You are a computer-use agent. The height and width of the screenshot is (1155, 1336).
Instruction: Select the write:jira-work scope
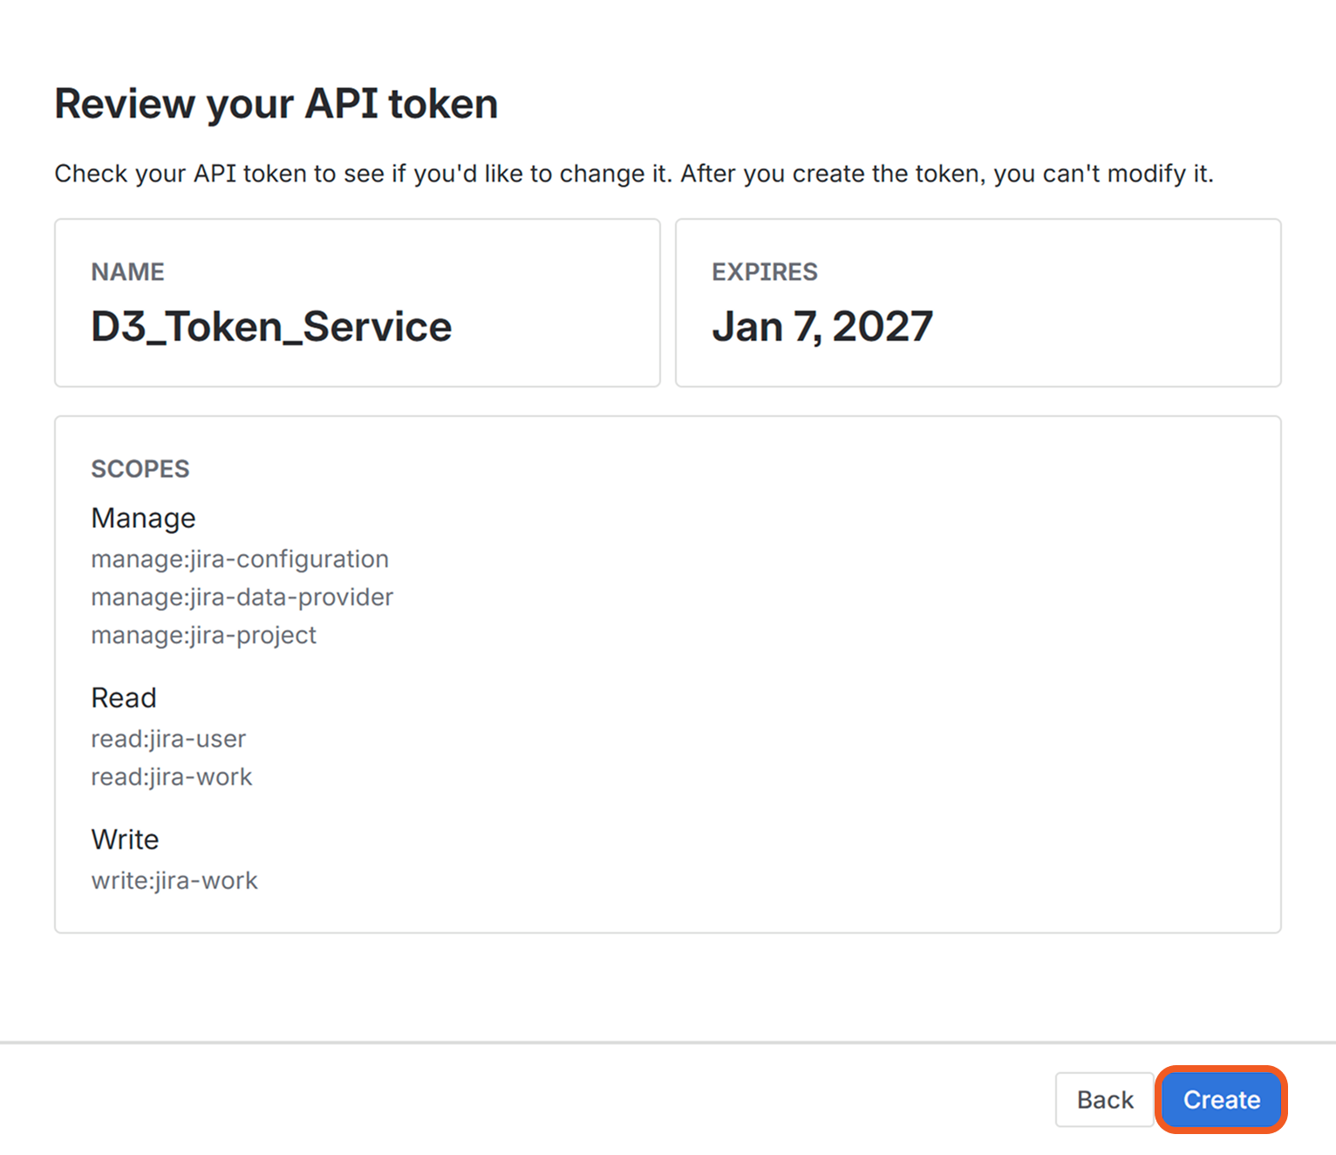point(174,880)
